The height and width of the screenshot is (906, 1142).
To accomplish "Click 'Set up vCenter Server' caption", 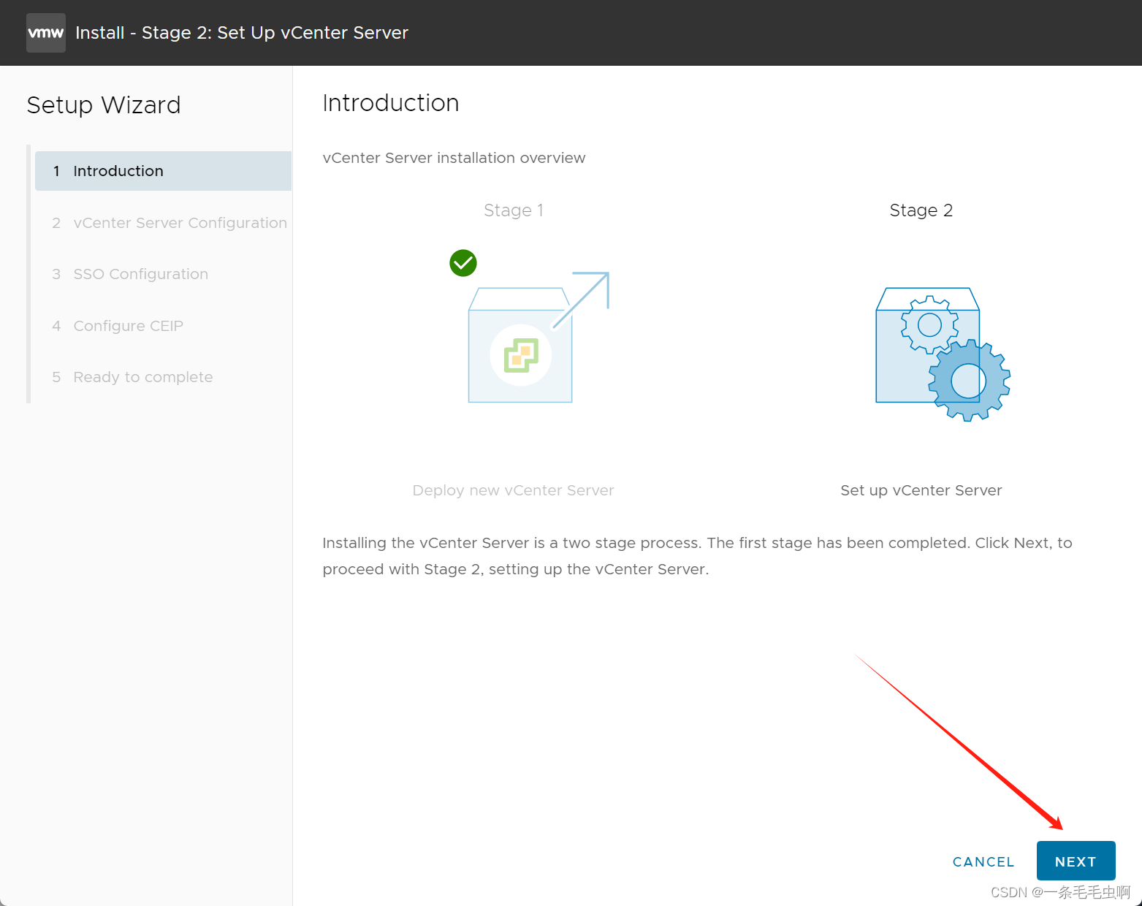I will (x=921, y=490).
